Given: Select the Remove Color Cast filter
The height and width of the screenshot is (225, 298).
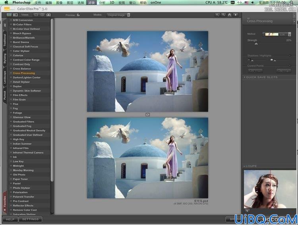Looking at the screenshot, I should (x=25, y=210).
